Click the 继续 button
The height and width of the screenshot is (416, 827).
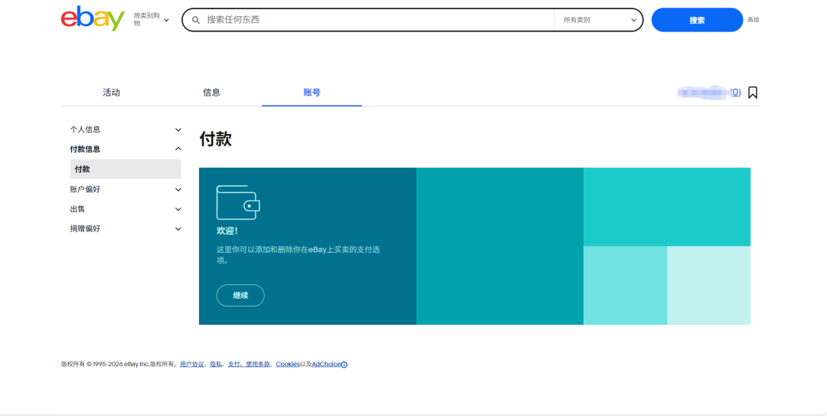[240, 295]
